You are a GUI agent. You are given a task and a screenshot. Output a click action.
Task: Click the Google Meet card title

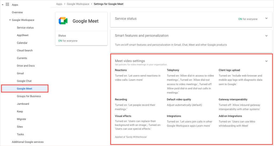point(85,21)
